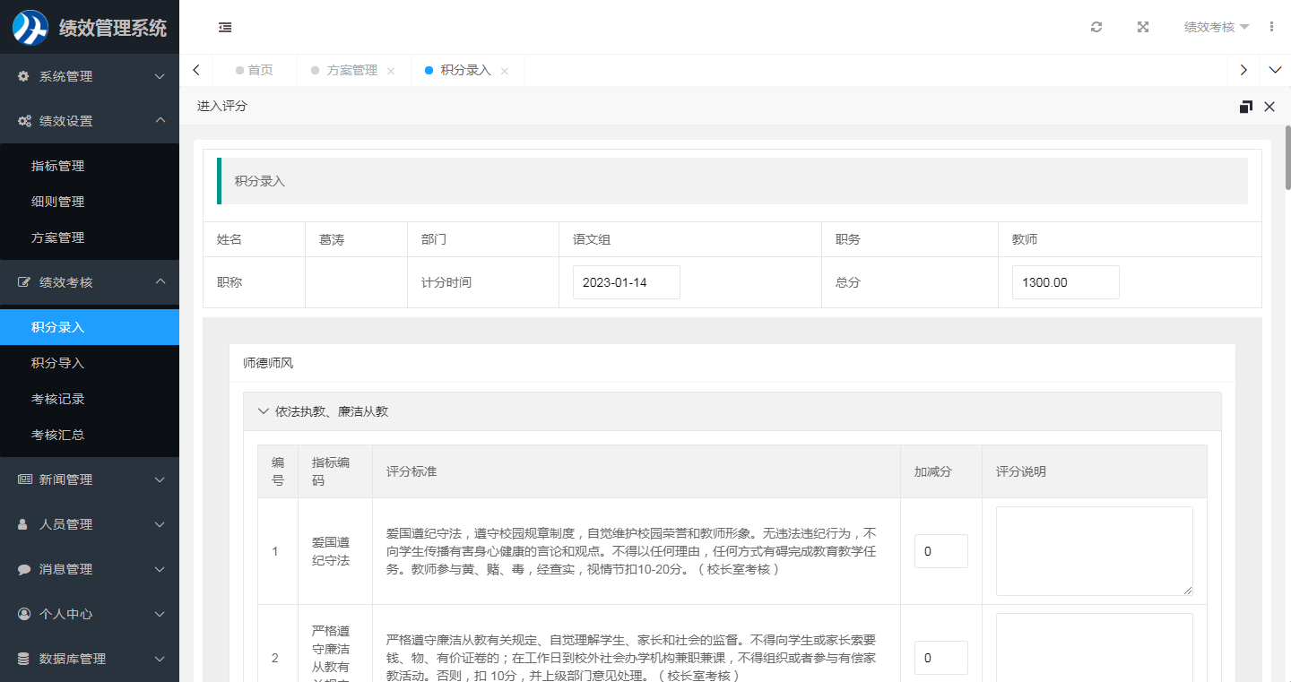Select 积分导入 menu item

pyautogui.click(x=58, y=363)
